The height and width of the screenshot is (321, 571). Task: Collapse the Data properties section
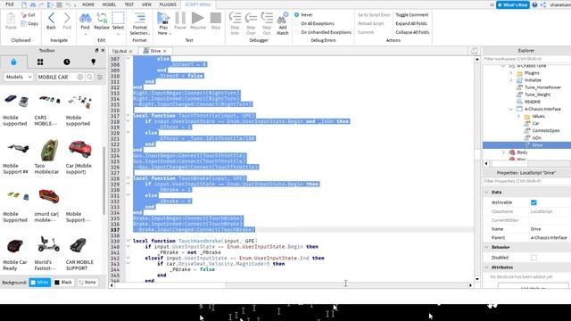(486, 192)
